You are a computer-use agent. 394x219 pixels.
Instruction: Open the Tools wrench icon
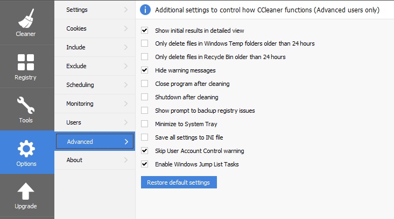[x=26, y=105]
